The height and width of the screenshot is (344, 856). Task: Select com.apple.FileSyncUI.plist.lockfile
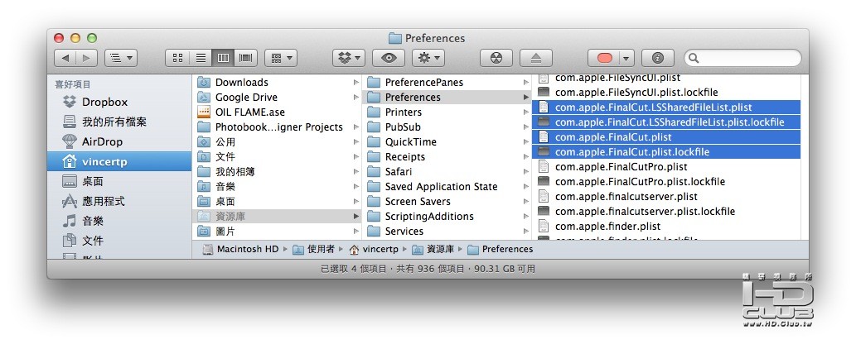[x=666, y=92]
